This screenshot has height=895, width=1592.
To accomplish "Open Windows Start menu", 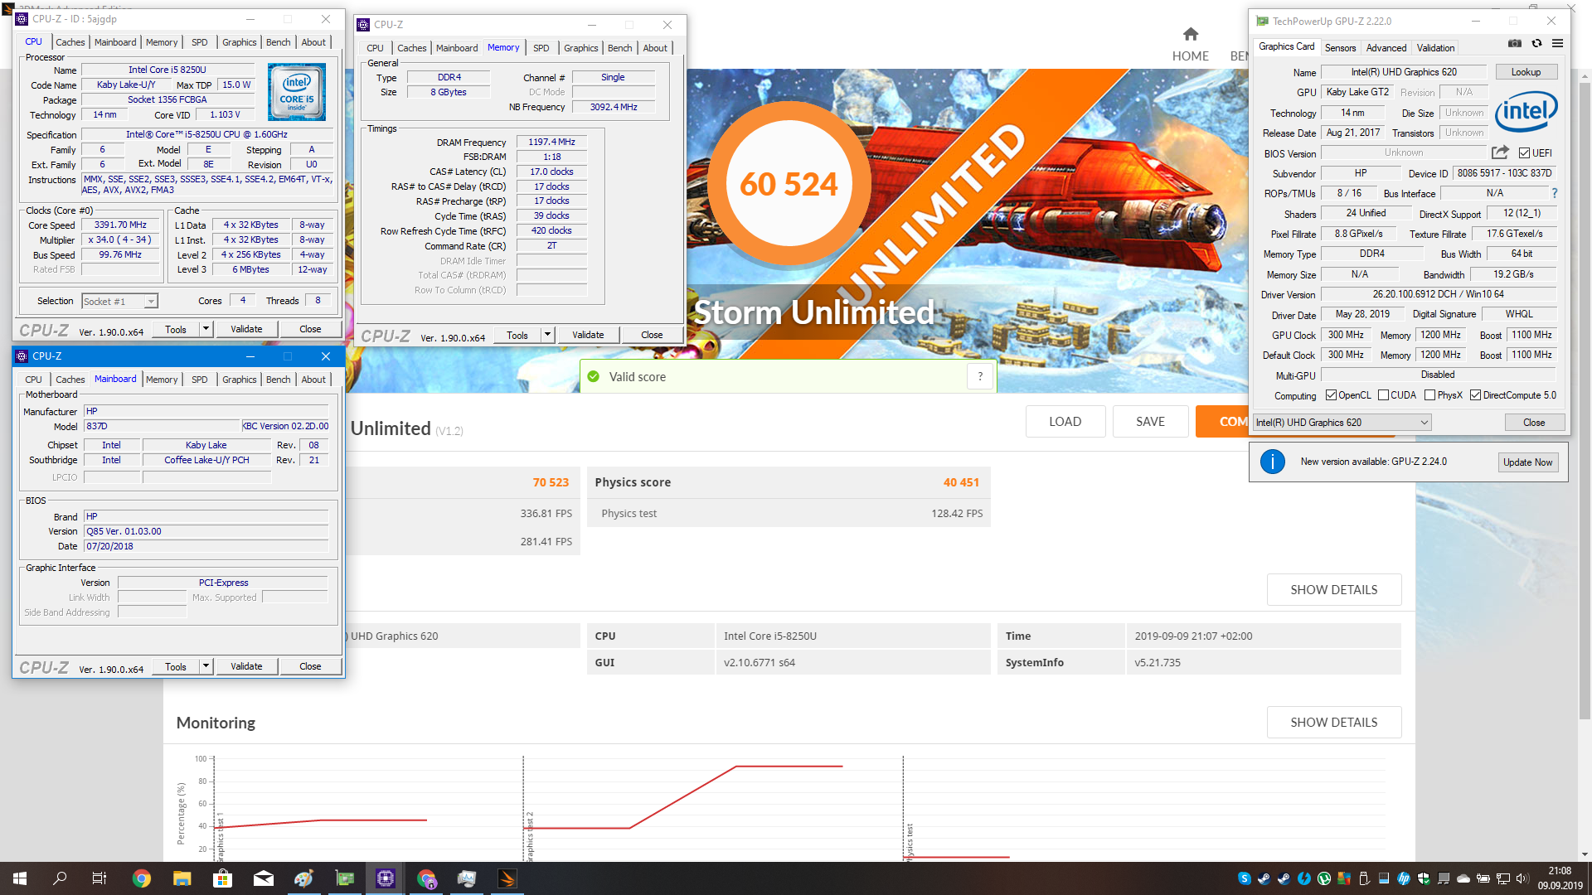I will [x=20, y=878].
